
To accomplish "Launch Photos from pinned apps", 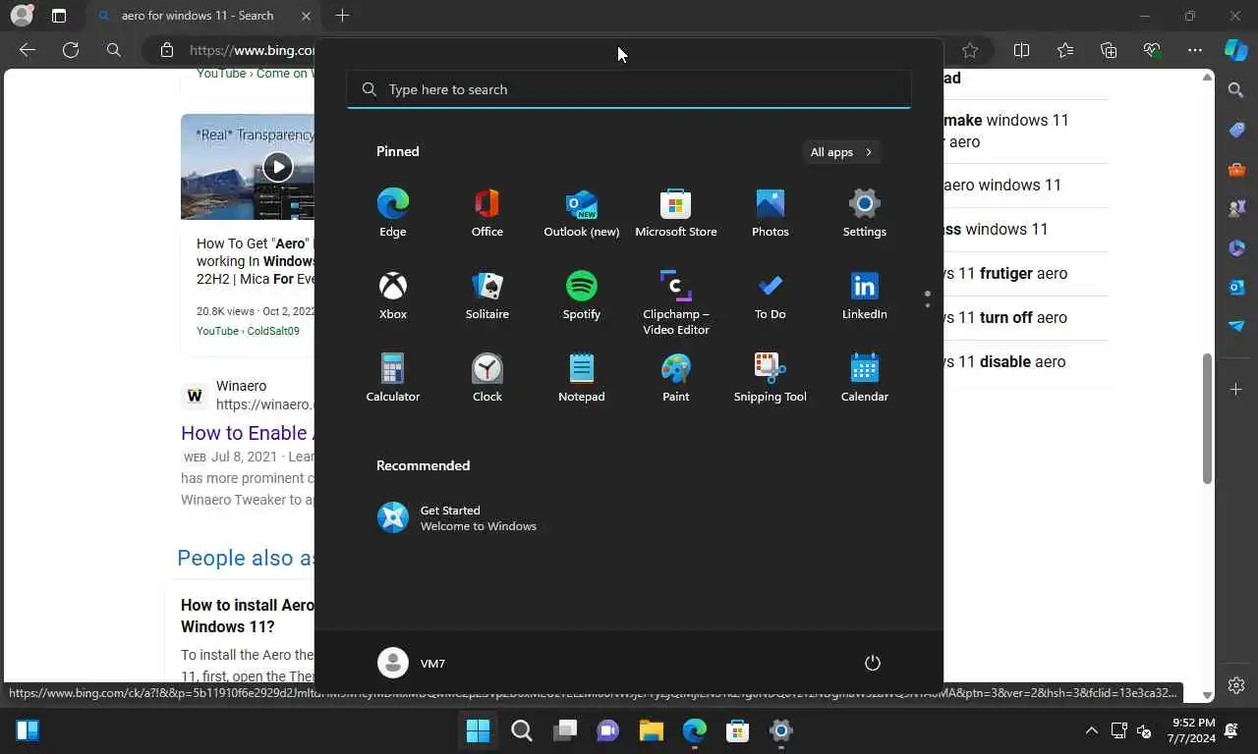I will click(771, 213).
